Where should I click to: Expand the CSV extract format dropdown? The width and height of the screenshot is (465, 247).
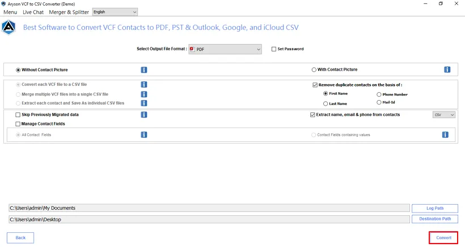(443, 115)
